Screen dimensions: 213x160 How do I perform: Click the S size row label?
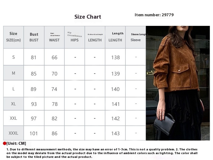14,57
